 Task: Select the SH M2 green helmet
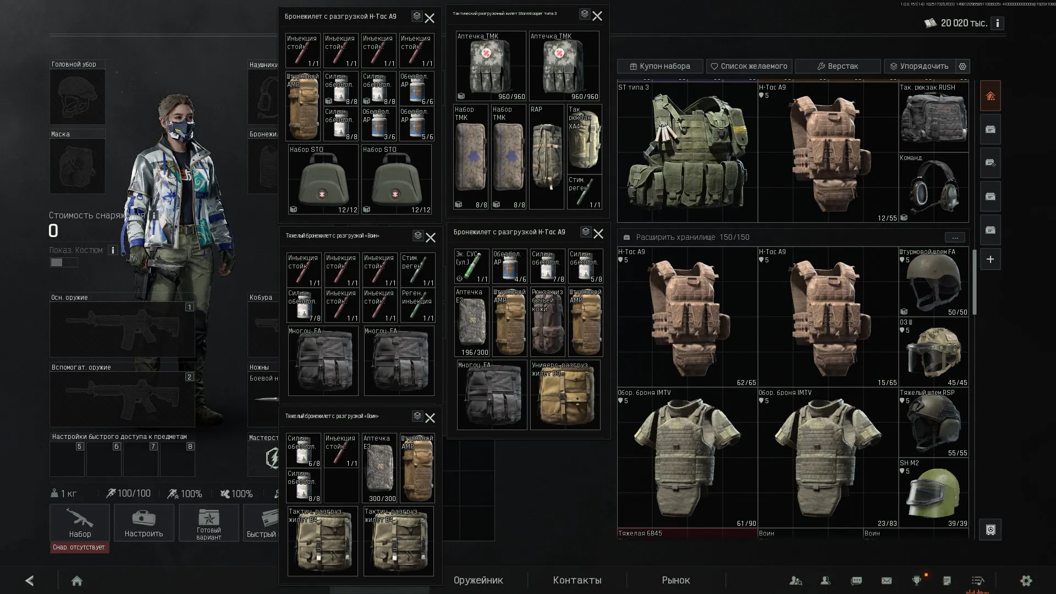pyautogui.click(x=933, y=493)
